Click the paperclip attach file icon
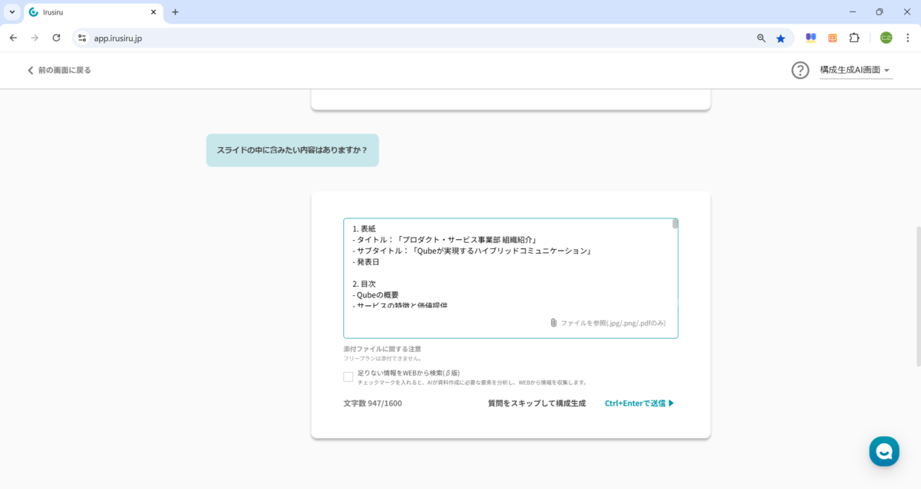This screenshot has width=921, height=489. [x=553, y=323]
